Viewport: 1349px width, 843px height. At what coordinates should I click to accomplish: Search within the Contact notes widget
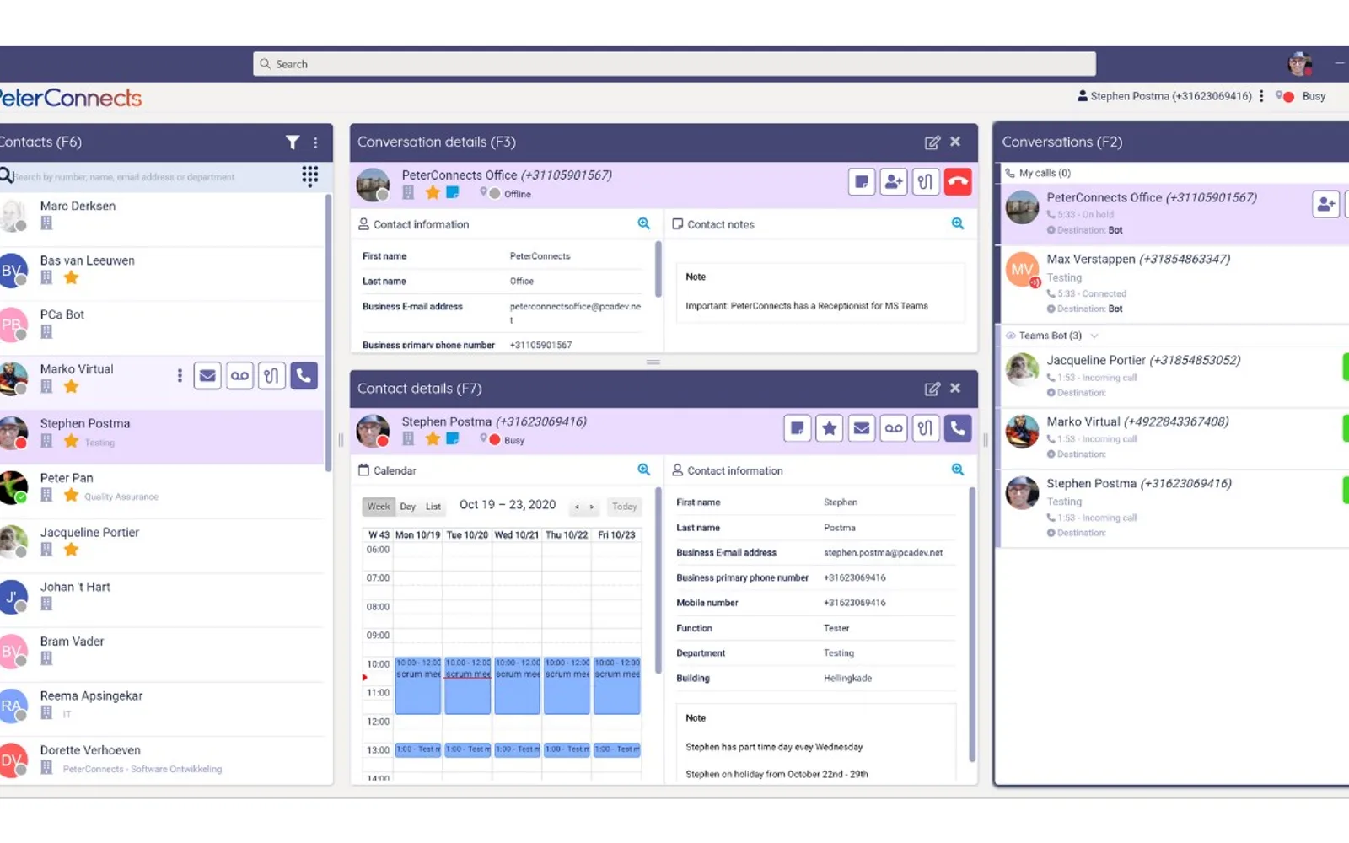pyautogui.click(x=958, y=223)
